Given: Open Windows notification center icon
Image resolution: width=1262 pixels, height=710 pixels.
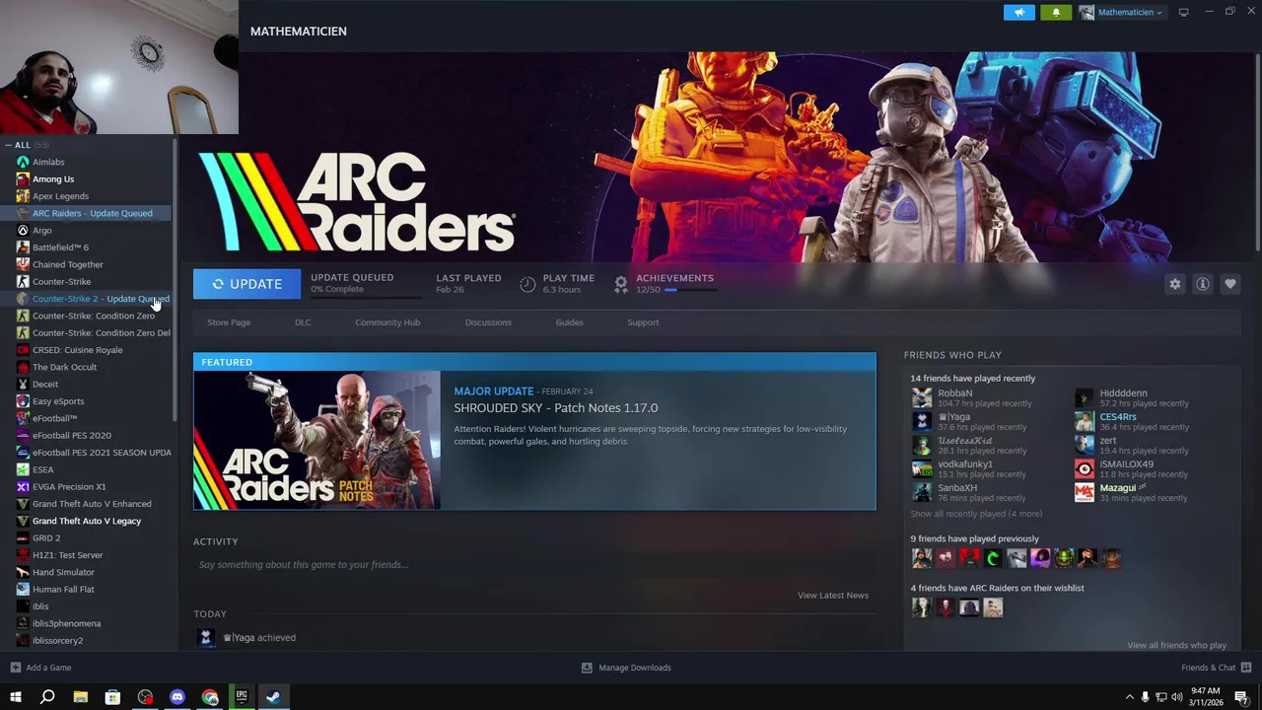Looking at the screenshot, I should [x=1241, y=697].
